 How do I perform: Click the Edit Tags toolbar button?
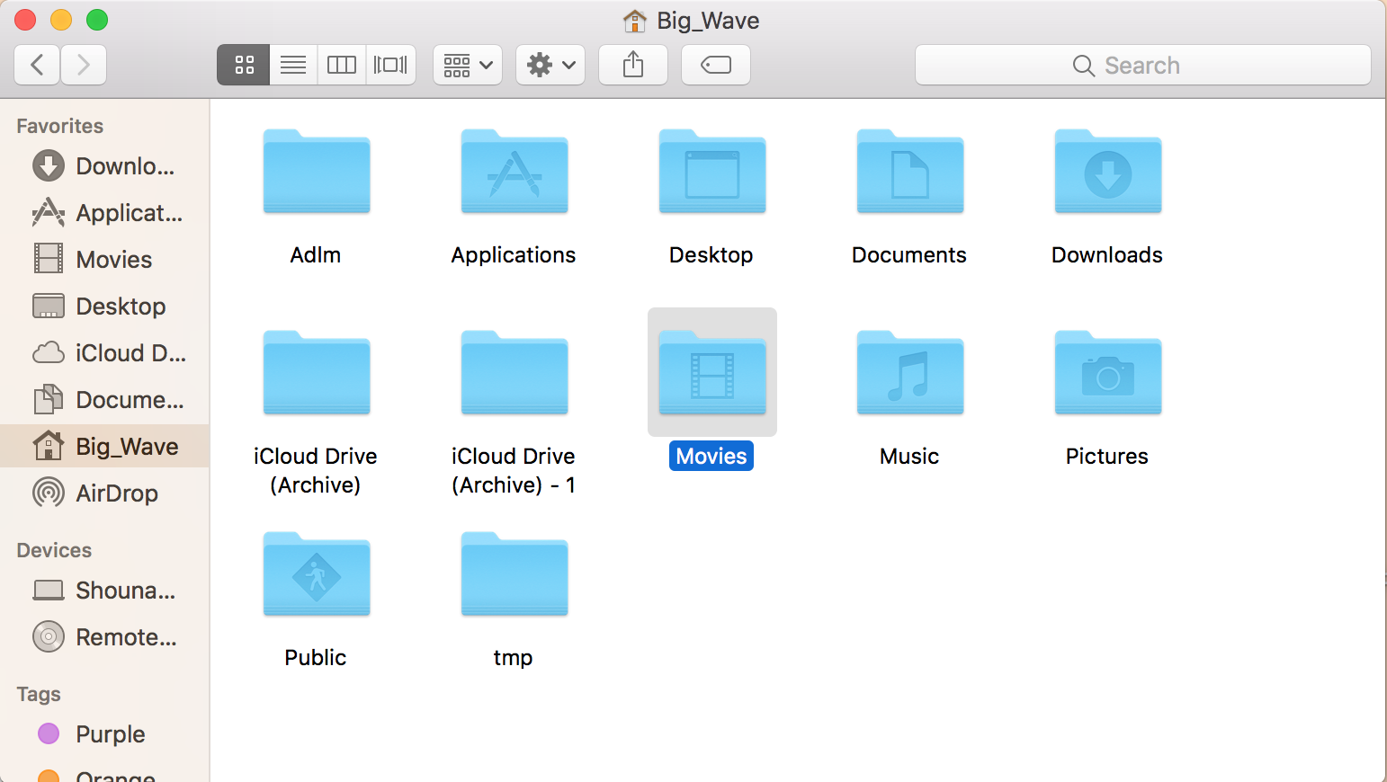tap(716, 65)
